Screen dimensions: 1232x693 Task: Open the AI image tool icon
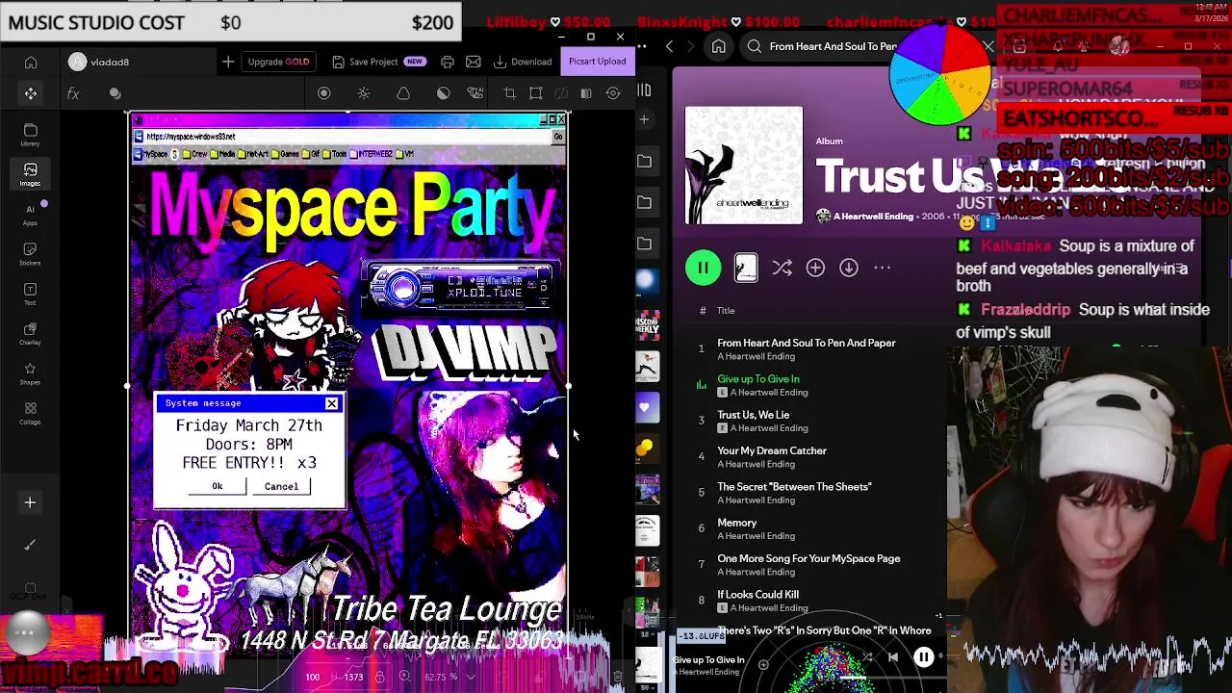click(475, 93)
